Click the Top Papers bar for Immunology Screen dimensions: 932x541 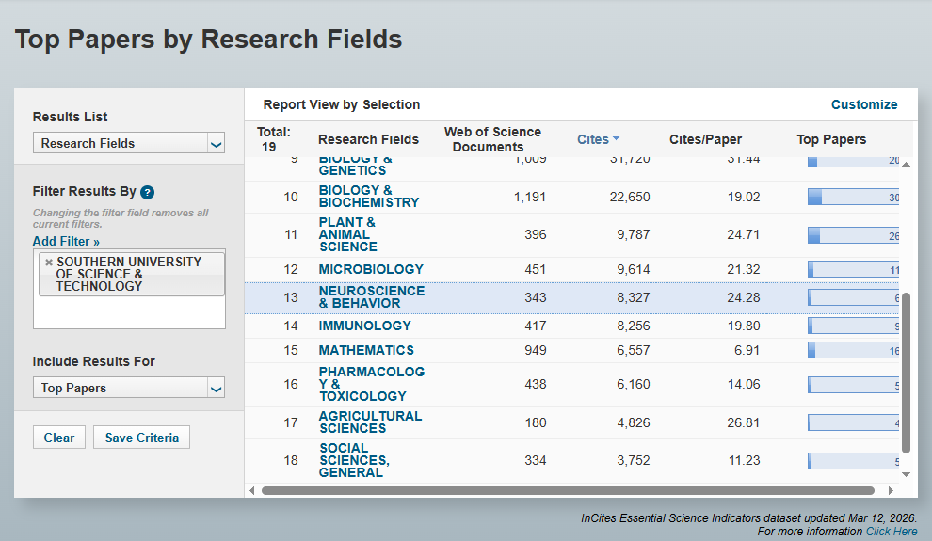point(853,326)
